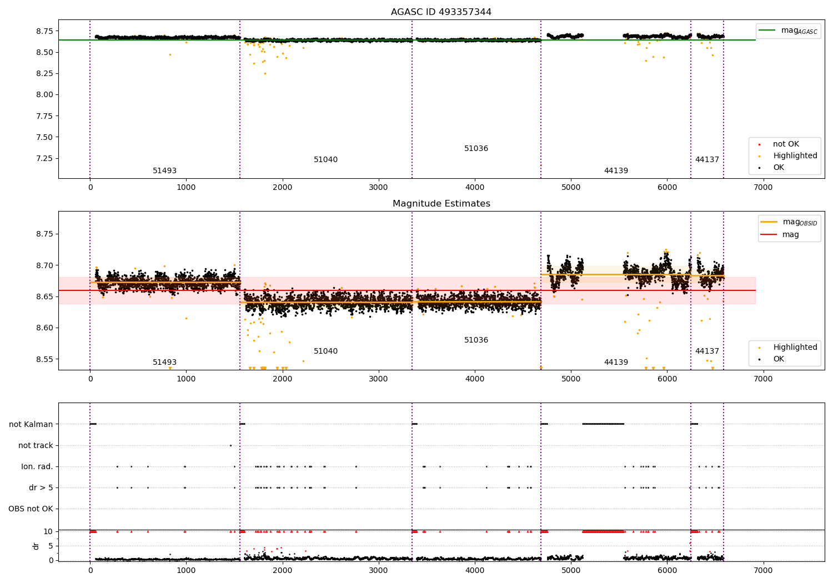Click obsid label 51036 in Magnitude Estimates panel
This screenshot has height=583, width=833.
click(x=476, y=340)
